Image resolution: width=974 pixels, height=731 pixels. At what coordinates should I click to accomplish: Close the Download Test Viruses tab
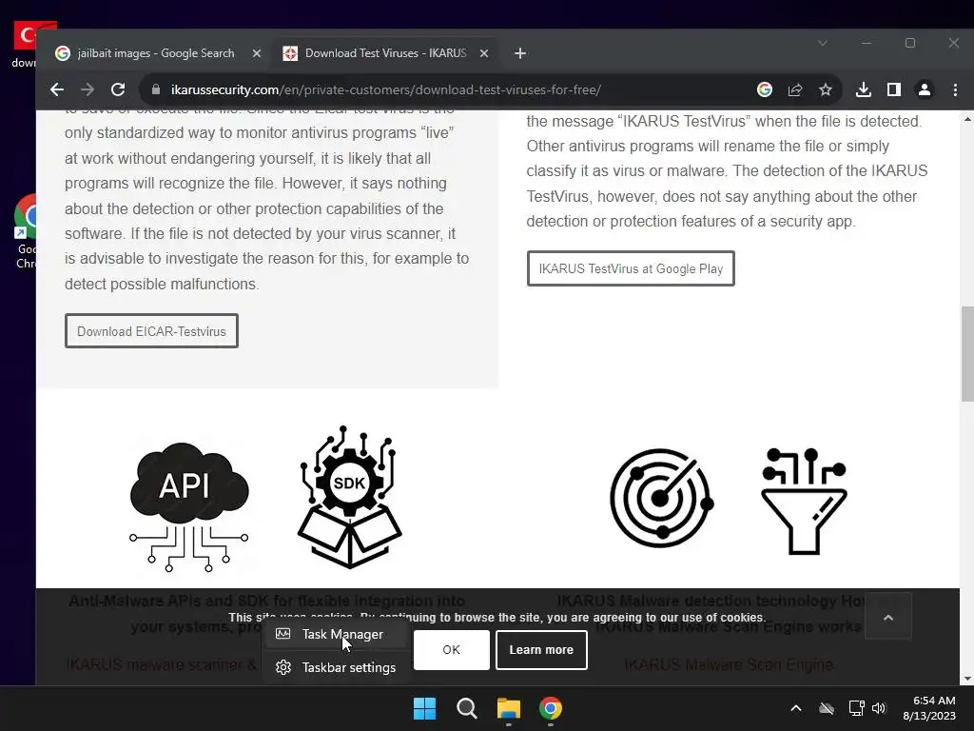point(484,53)
